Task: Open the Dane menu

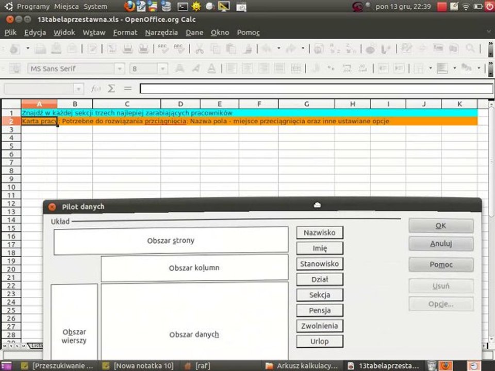Action: (x=194, y=32)
